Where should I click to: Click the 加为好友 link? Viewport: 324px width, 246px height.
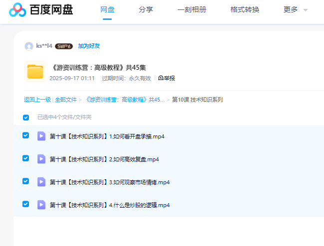point(89,46)
